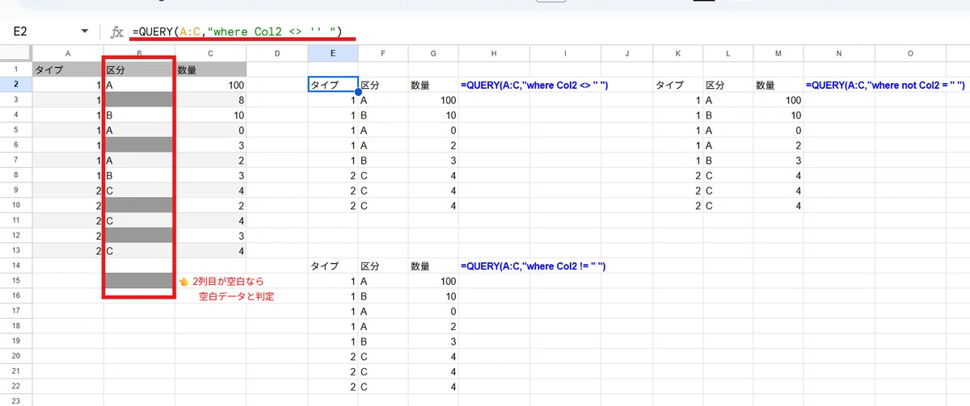Select column A header
The height and width of the screenshot is (406, 970).
[68, 53]
